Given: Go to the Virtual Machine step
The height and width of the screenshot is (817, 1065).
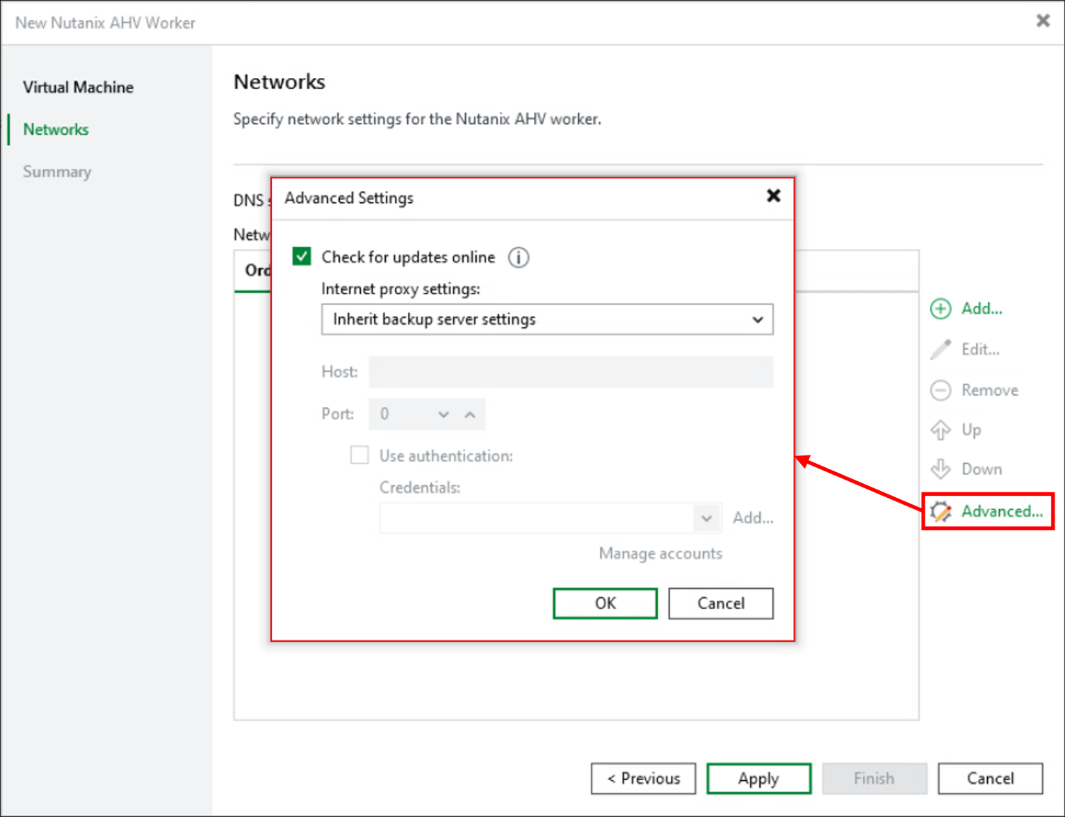Looking at the screenshot, I should (78, 87).
